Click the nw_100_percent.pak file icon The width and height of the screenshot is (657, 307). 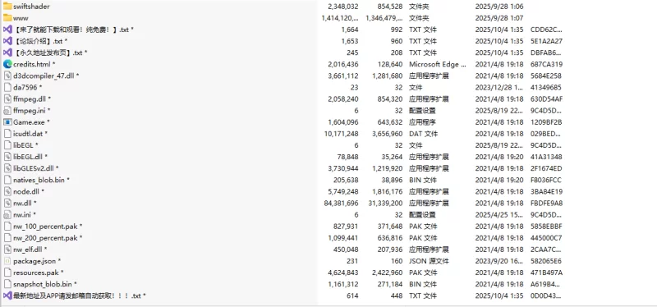click(x=7, y=227)
